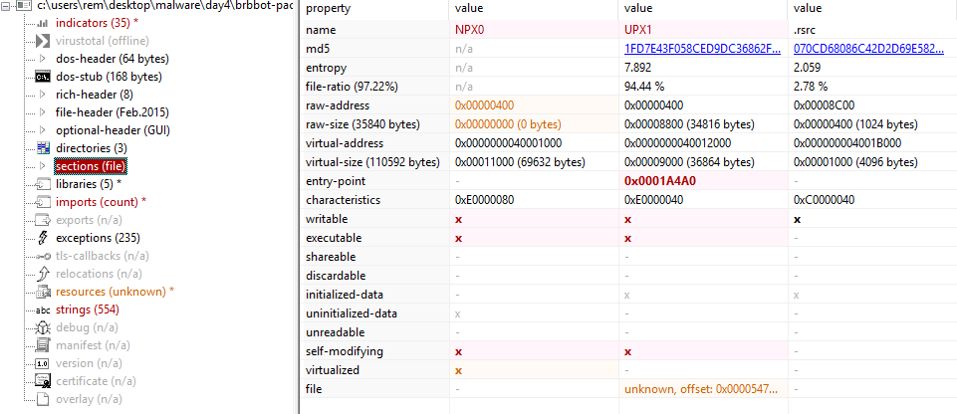Select rich-header (8) item
Screen dimensions: 957x414
tap(94, 95)
